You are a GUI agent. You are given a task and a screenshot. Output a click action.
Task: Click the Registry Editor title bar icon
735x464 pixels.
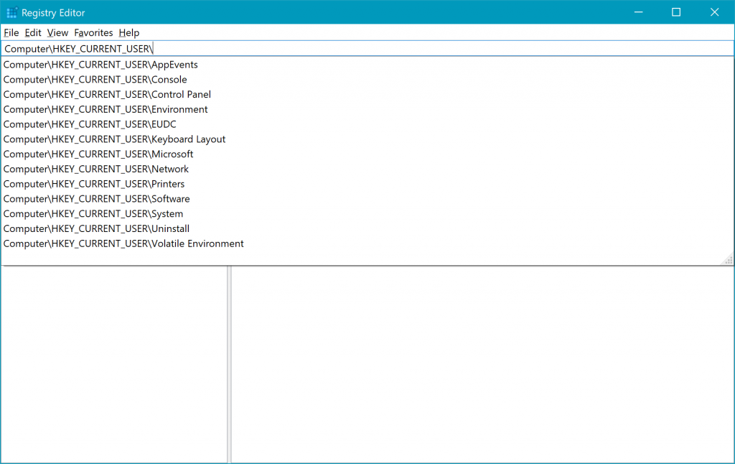(x=11, y=12)
